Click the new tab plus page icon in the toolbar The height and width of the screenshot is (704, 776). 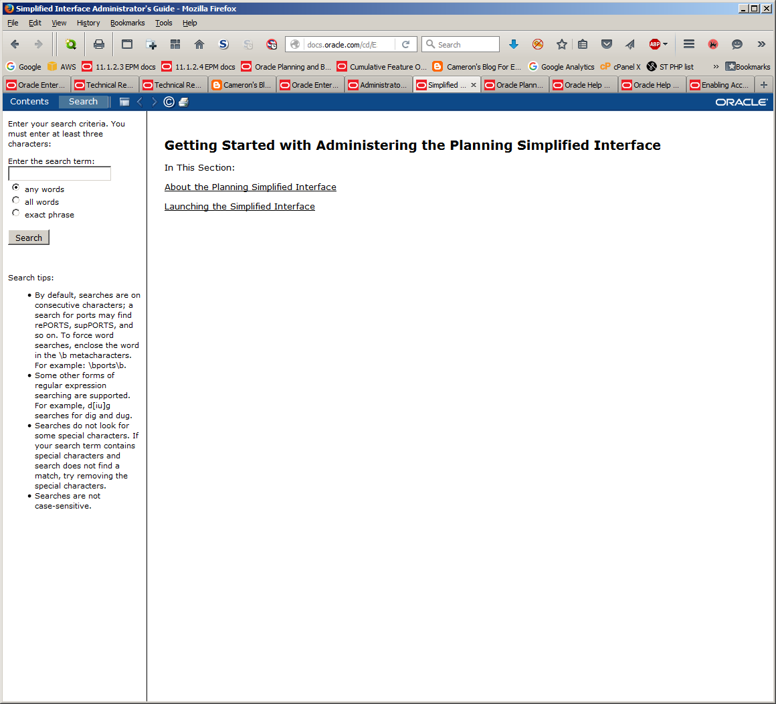(x=151, y=45)
